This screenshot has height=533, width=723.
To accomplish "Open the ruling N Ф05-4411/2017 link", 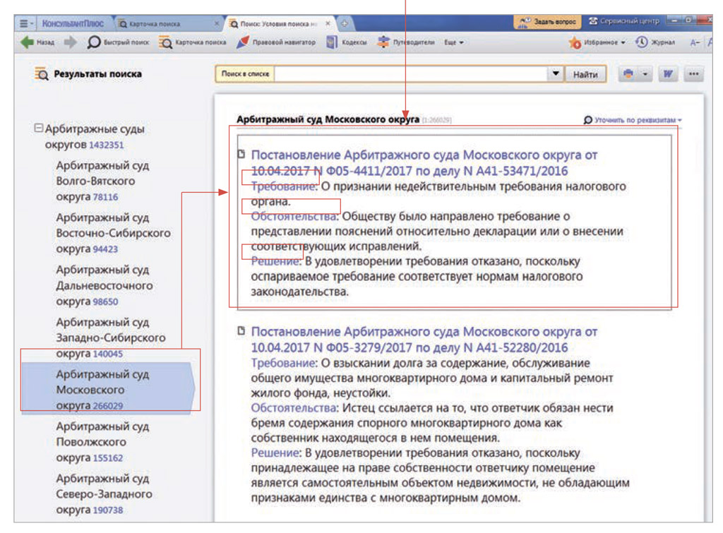I will (424, 163).
